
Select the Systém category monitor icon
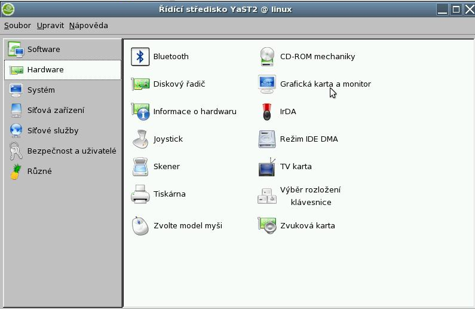tap(16, 90)
